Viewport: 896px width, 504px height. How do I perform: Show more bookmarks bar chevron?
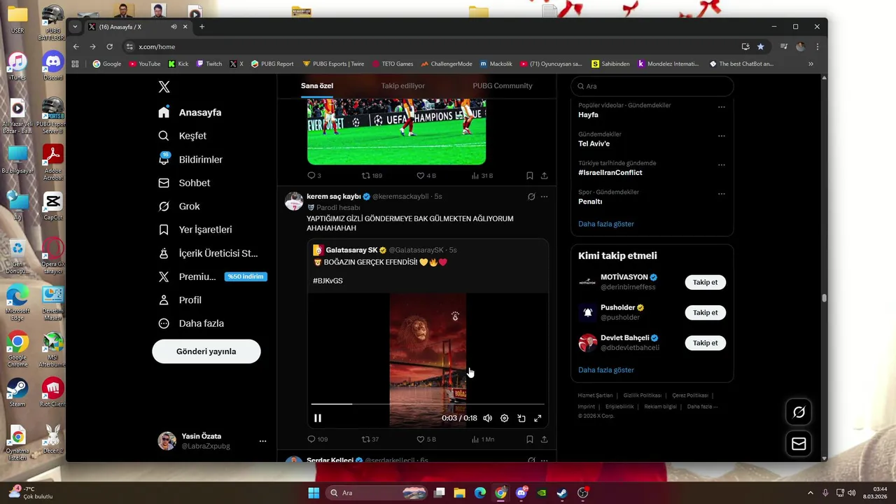(x=811, y=64)
